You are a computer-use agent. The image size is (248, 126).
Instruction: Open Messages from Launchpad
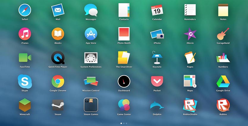click(91, 10)
